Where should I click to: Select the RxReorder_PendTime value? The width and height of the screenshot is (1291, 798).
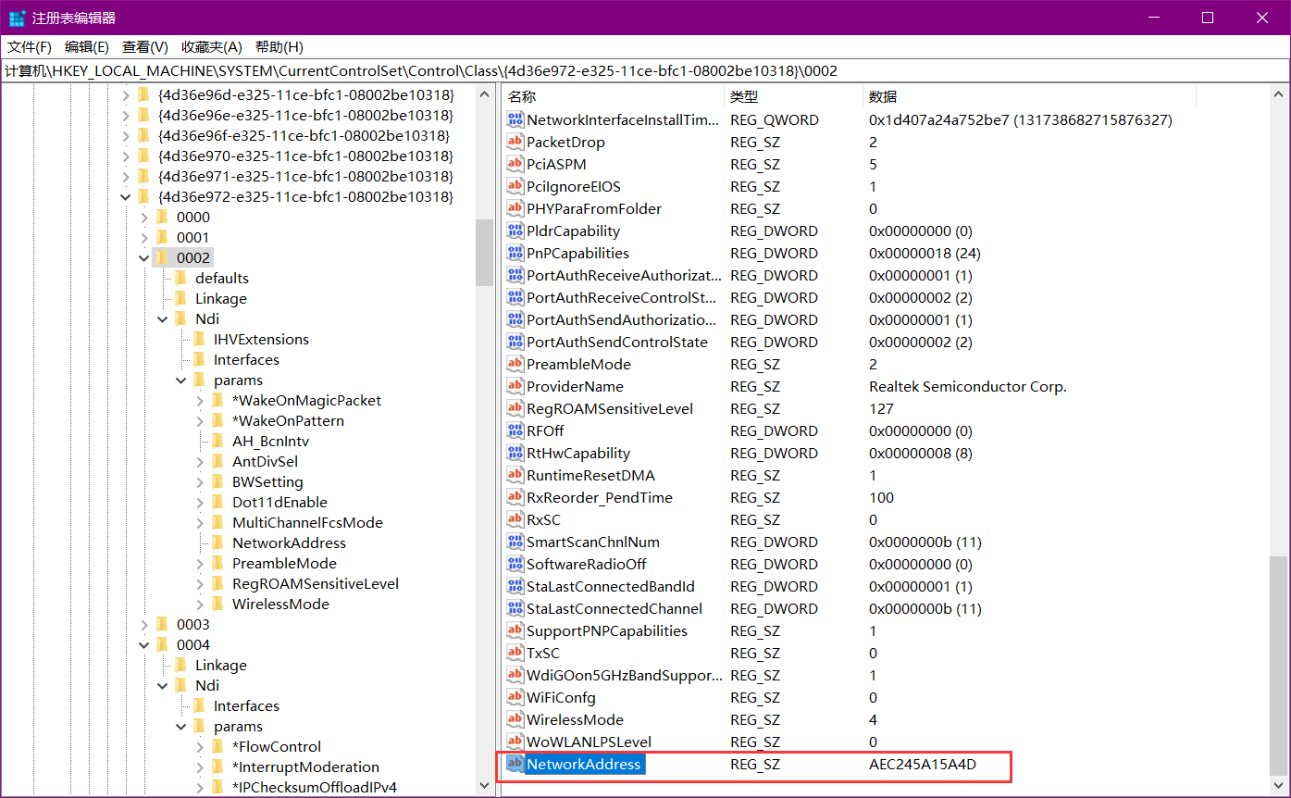pyautogui.click(x=600, y=497)
